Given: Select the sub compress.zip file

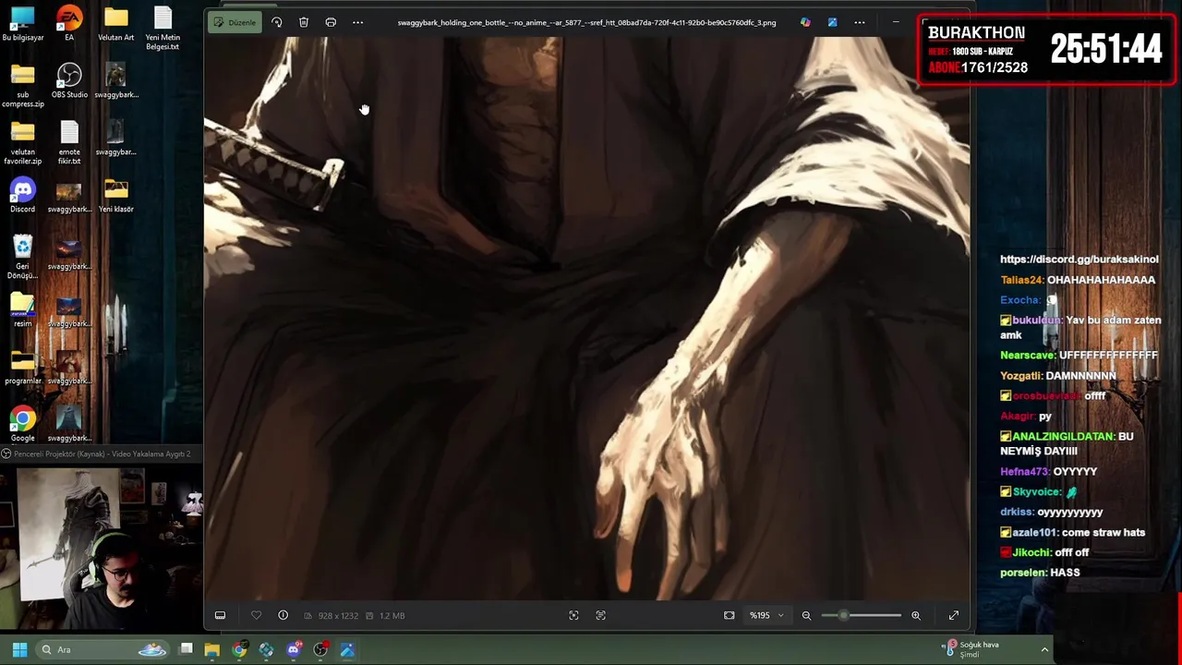Looking at the screenshot, I should pos(23,87).
